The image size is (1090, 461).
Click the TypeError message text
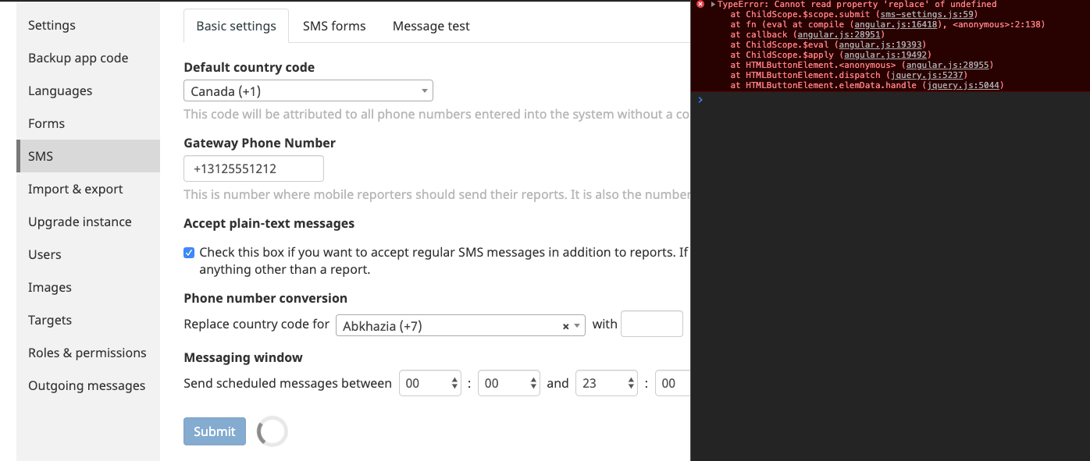pos(857,4)
